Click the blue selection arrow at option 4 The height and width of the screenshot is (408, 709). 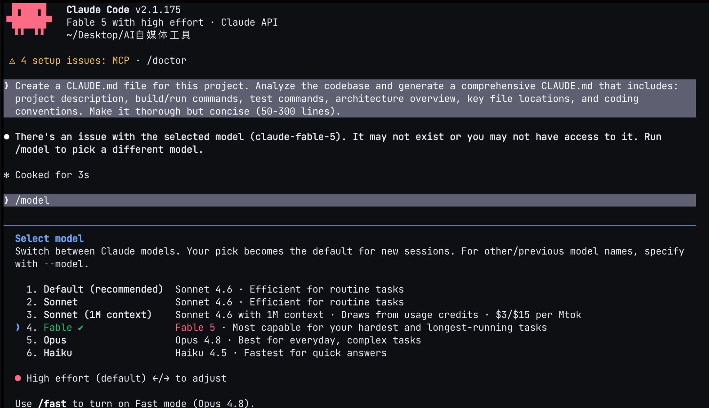[x=18, y=328]
